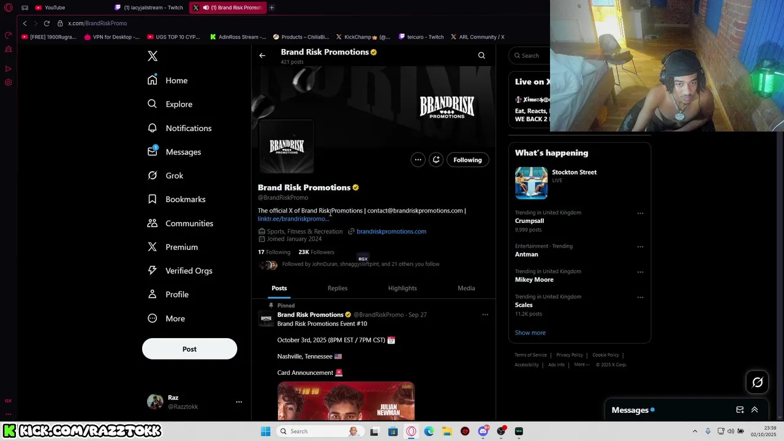Click new message icon in Messages drawer
The image size is (784, 441).
(x=740, y=410)
